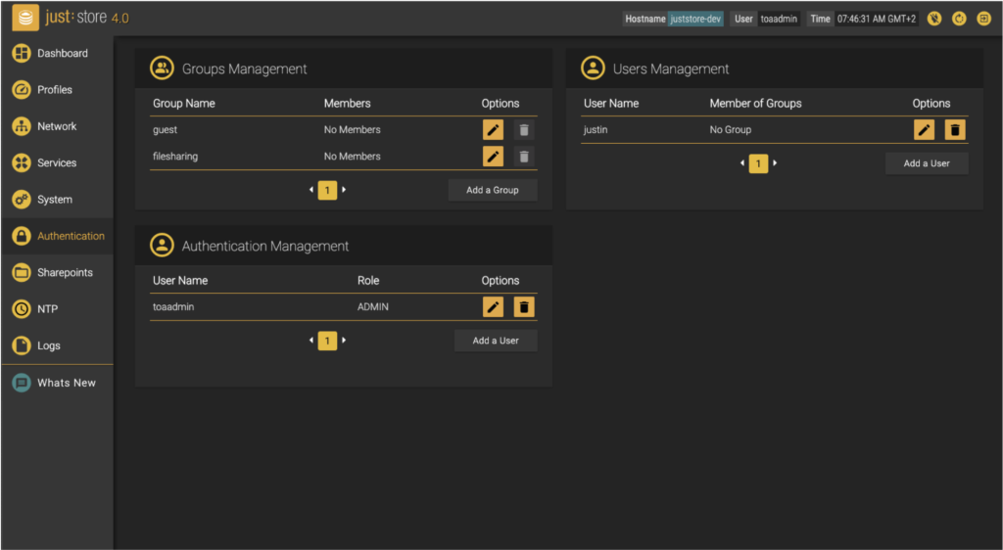This screenshot has width=1003, height=550.
Task: Go to next page in Groups Management
Action: coord(344,190)
